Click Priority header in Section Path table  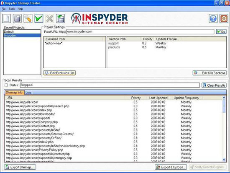148,39
